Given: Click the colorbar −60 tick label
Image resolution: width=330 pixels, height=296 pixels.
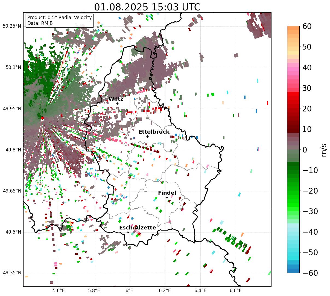Looking at the screenshot, I should tap(310, 273).
